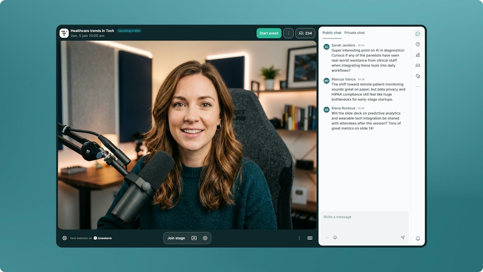Open the Questions panel icon
The width and height of the screenshot is (483, 272).
point(418,44)
